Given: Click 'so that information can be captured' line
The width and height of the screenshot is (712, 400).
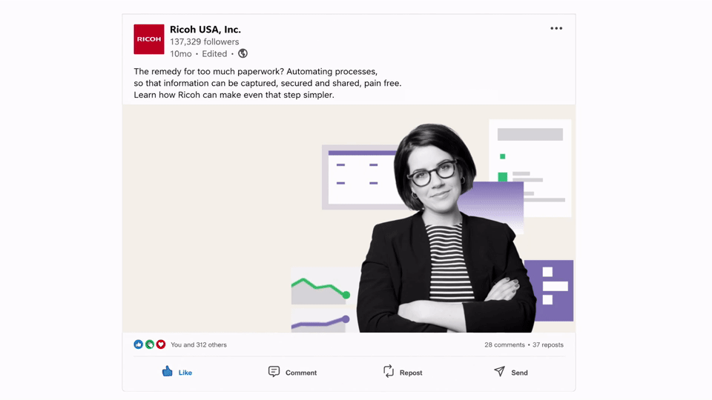Looking at the screenshot, I should pyautogui.click(x=268, y=84).
